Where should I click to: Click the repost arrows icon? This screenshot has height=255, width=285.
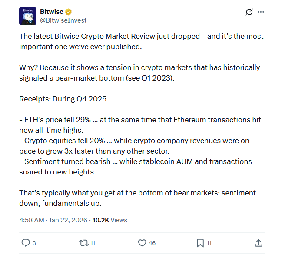point(83,242)
